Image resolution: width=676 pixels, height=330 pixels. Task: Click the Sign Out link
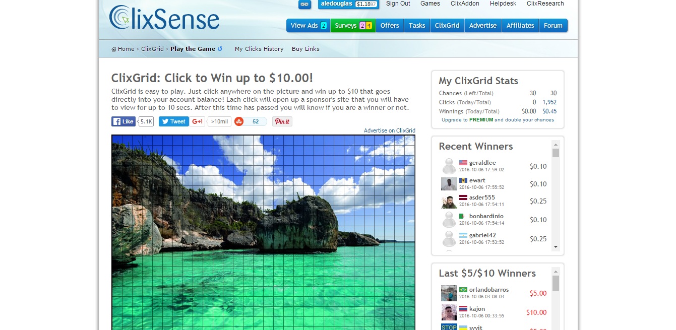click(x=398, y=4)
